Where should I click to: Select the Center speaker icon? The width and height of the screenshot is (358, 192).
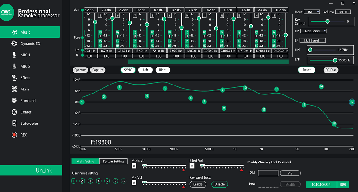click(x=14, y=112)
